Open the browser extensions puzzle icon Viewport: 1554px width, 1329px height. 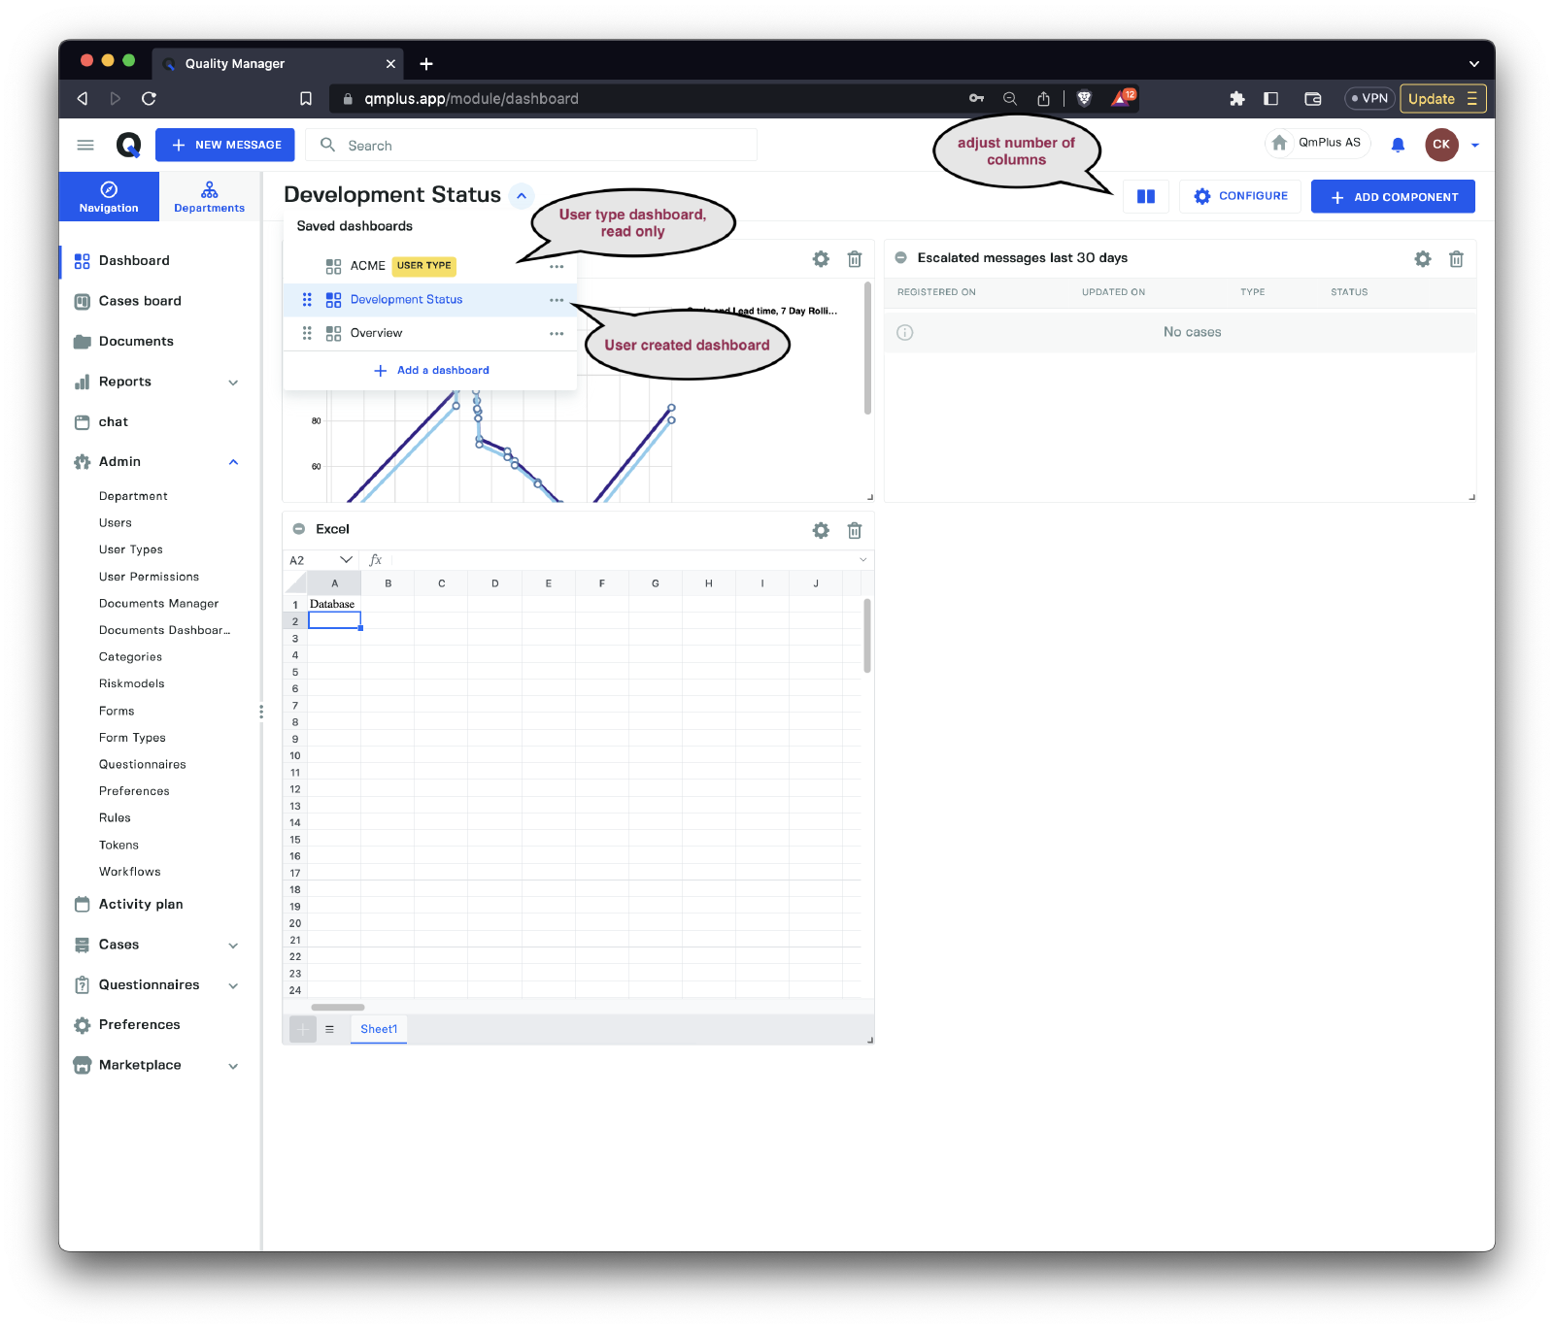pyautogui.click(x=1236, y=98)
